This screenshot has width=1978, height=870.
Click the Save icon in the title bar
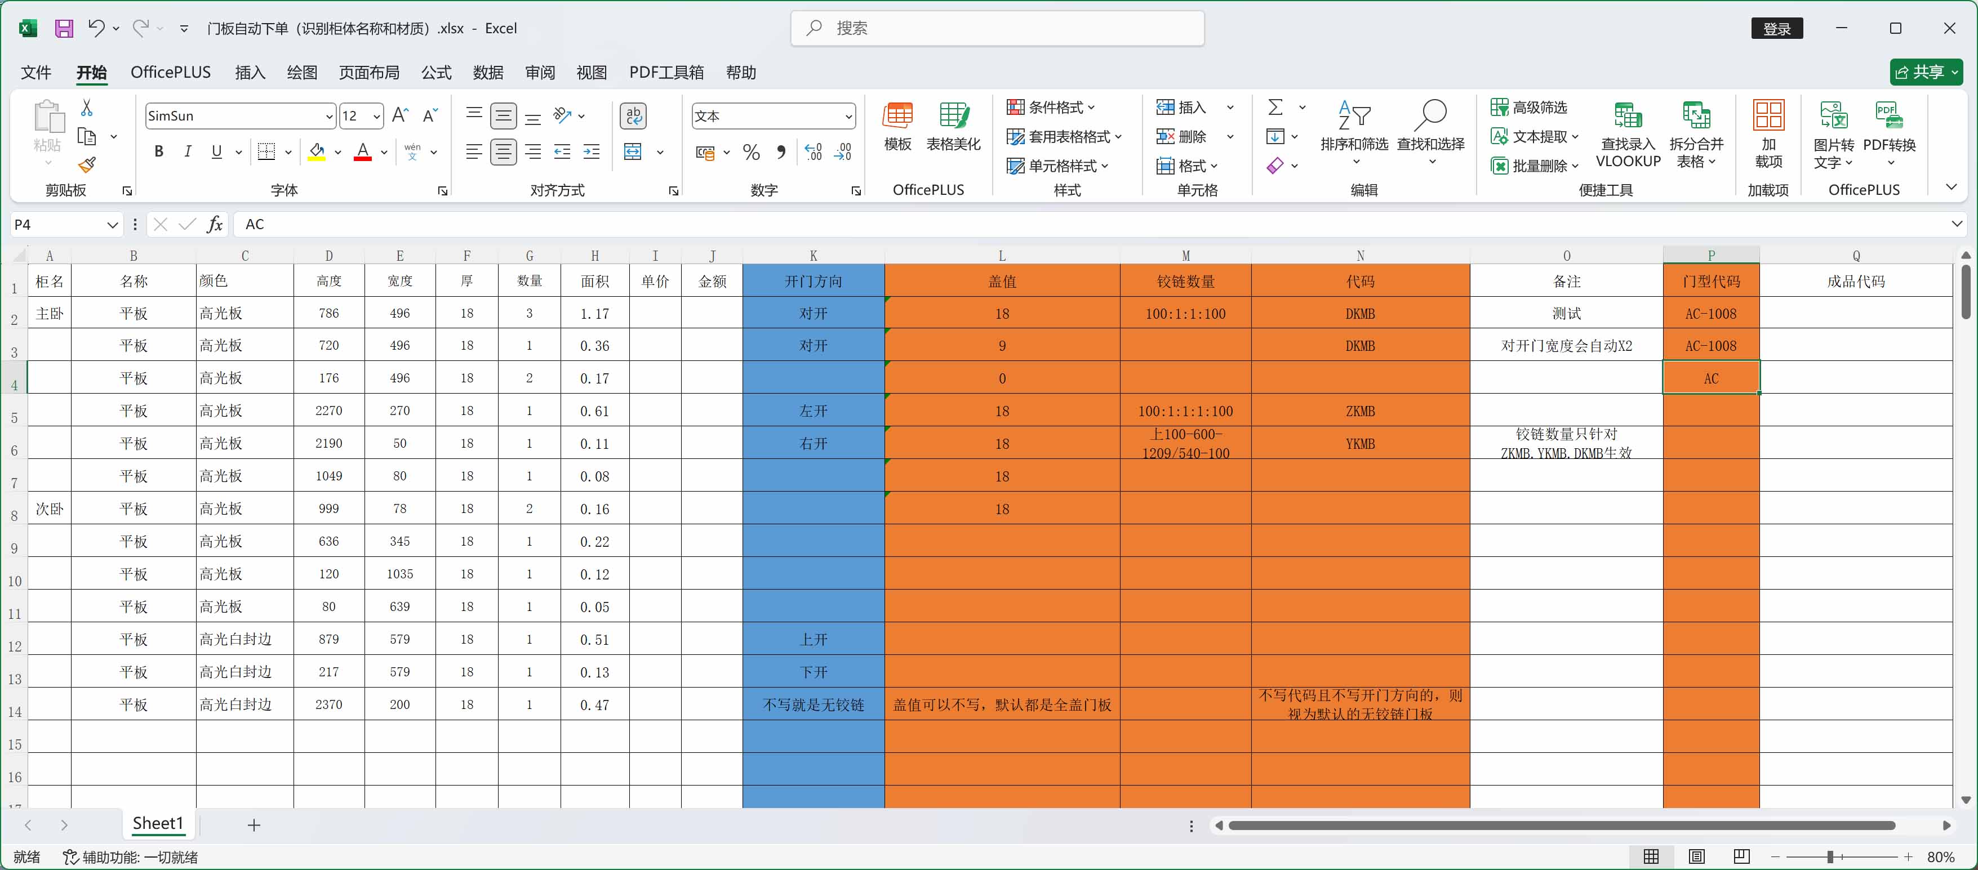[64, 28]
